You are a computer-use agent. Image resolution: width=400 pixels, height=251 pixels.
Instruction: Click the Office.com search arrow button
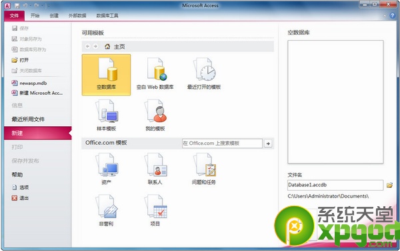(x=268, y=144)
